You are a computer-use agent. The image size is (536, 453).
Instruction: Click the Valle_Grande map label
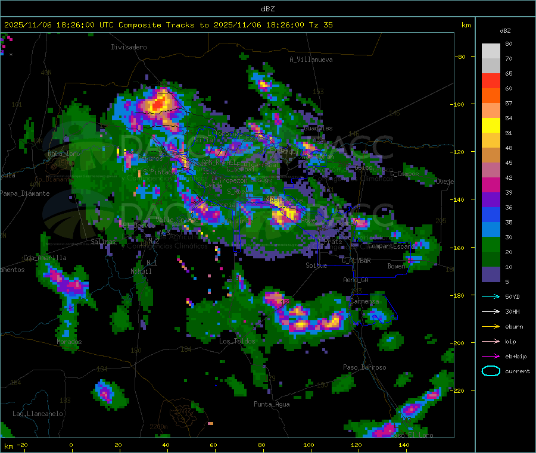(x=177, y=219)
